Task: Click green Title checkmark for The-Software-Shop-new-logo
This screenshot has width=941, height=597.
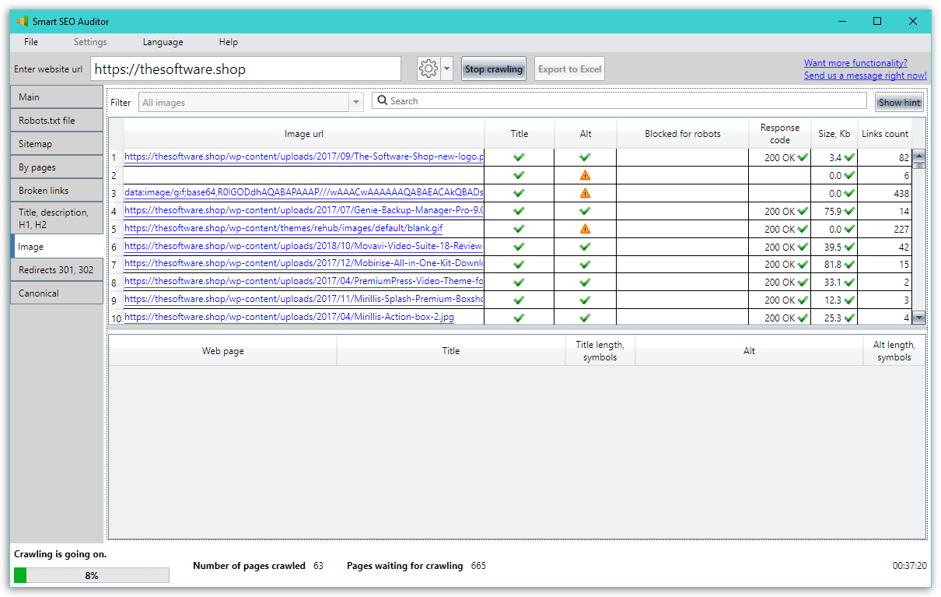Action: click(519, 157)
